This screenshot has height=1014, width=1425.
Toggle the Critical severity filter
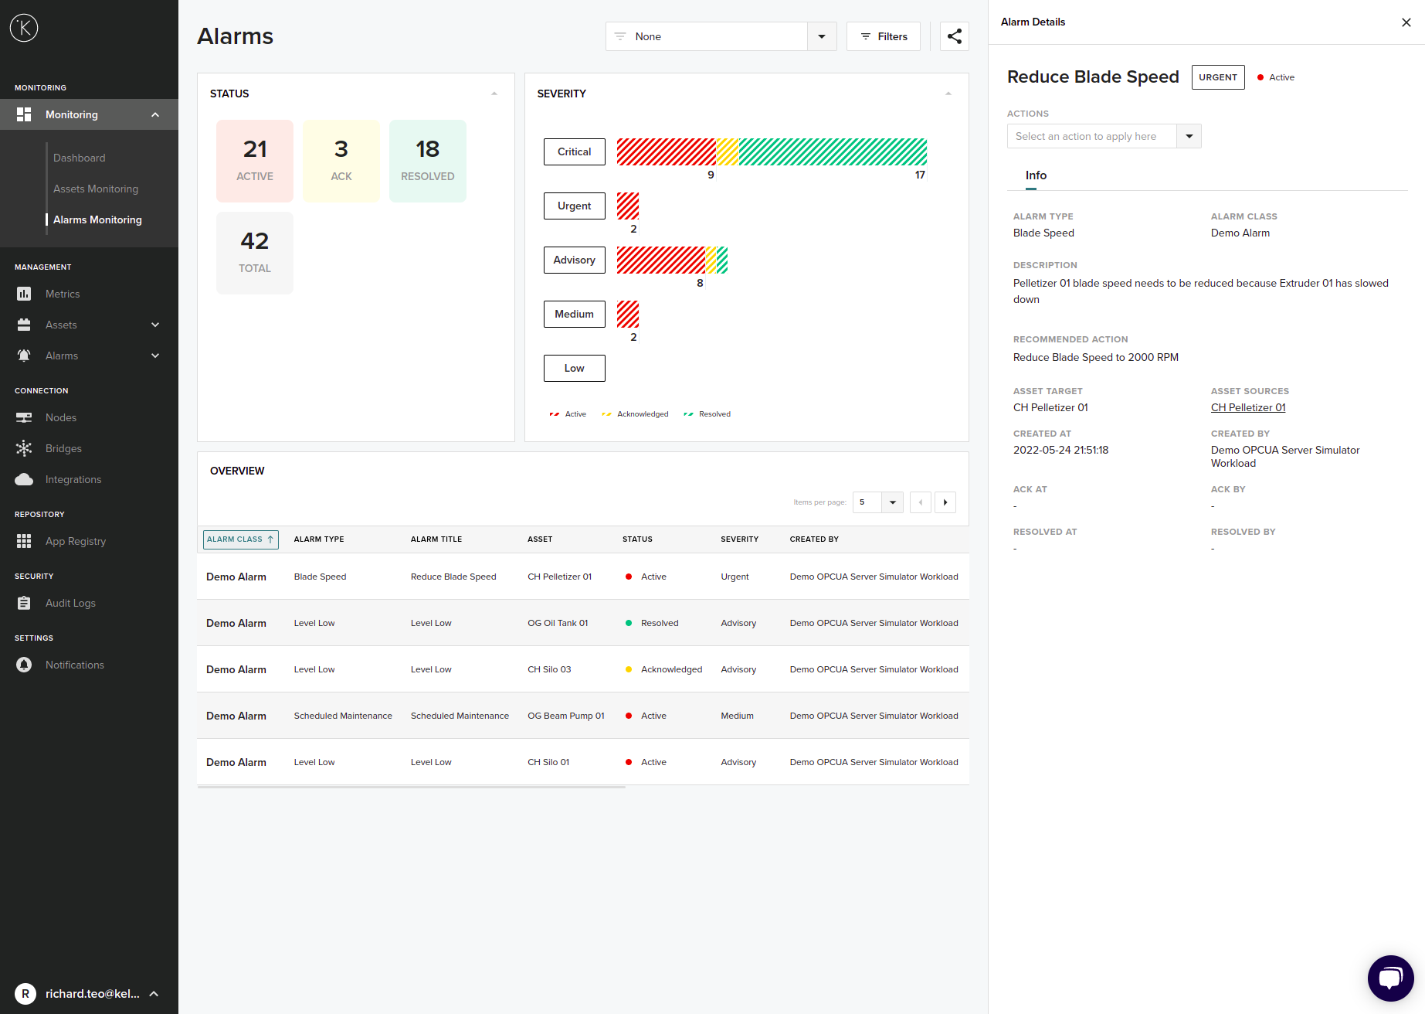click(x=574, y=151)
